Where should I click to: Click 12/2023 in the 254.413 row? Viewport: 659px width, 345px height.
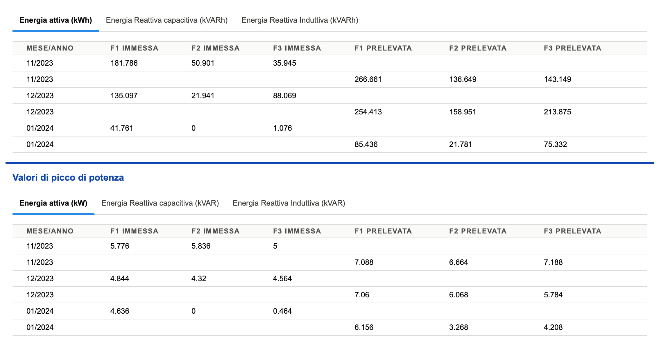[x=40, y=112]
